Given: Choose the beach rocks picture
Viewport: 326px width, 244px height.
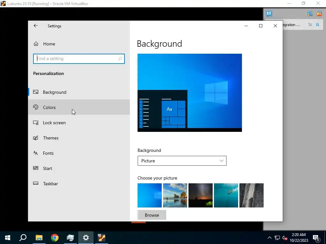Looking at the screenshot, I should coord(175,195).
